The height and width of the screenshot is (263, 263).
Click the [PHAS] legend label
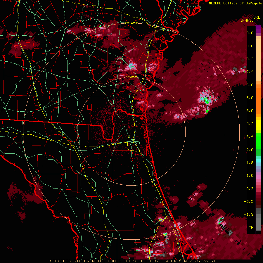[247, 20]
